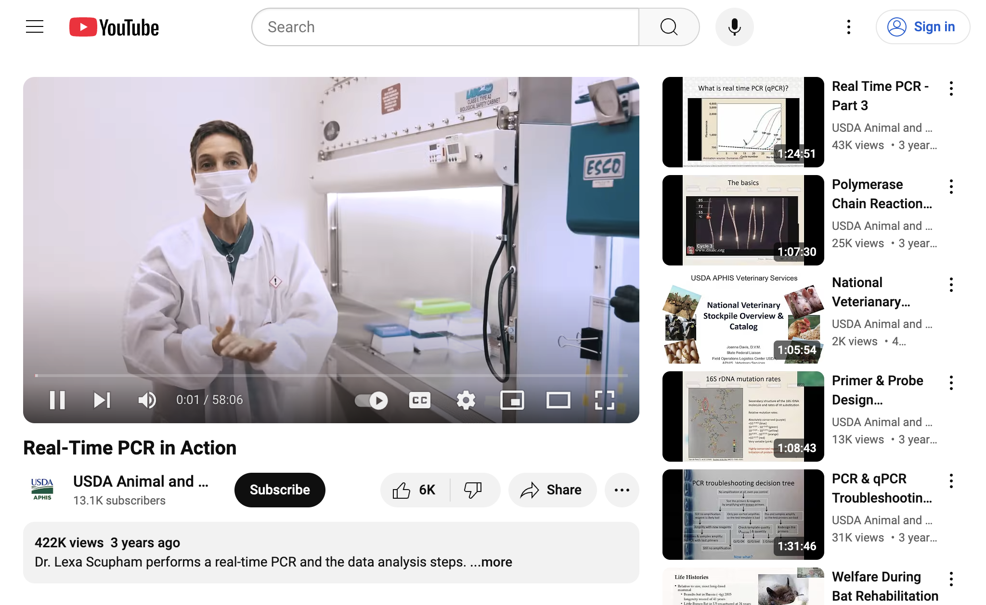Click the search magnifier button
This screenshot has height=605, width=986.
coord(669,27)
